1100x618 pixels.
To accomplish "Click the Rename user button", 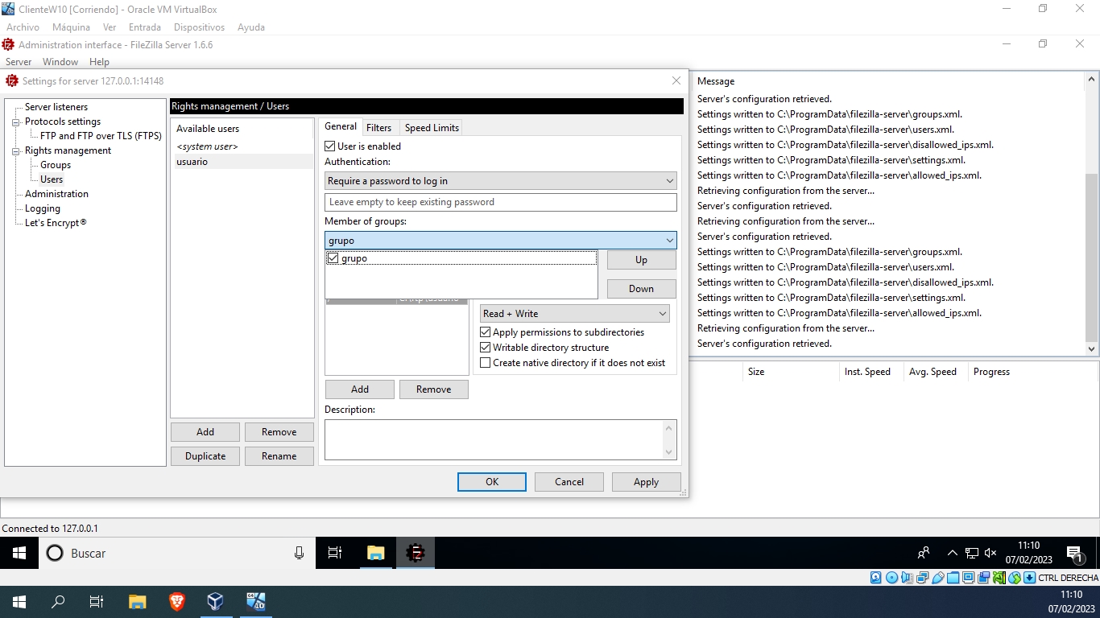I will pos(279,456).
